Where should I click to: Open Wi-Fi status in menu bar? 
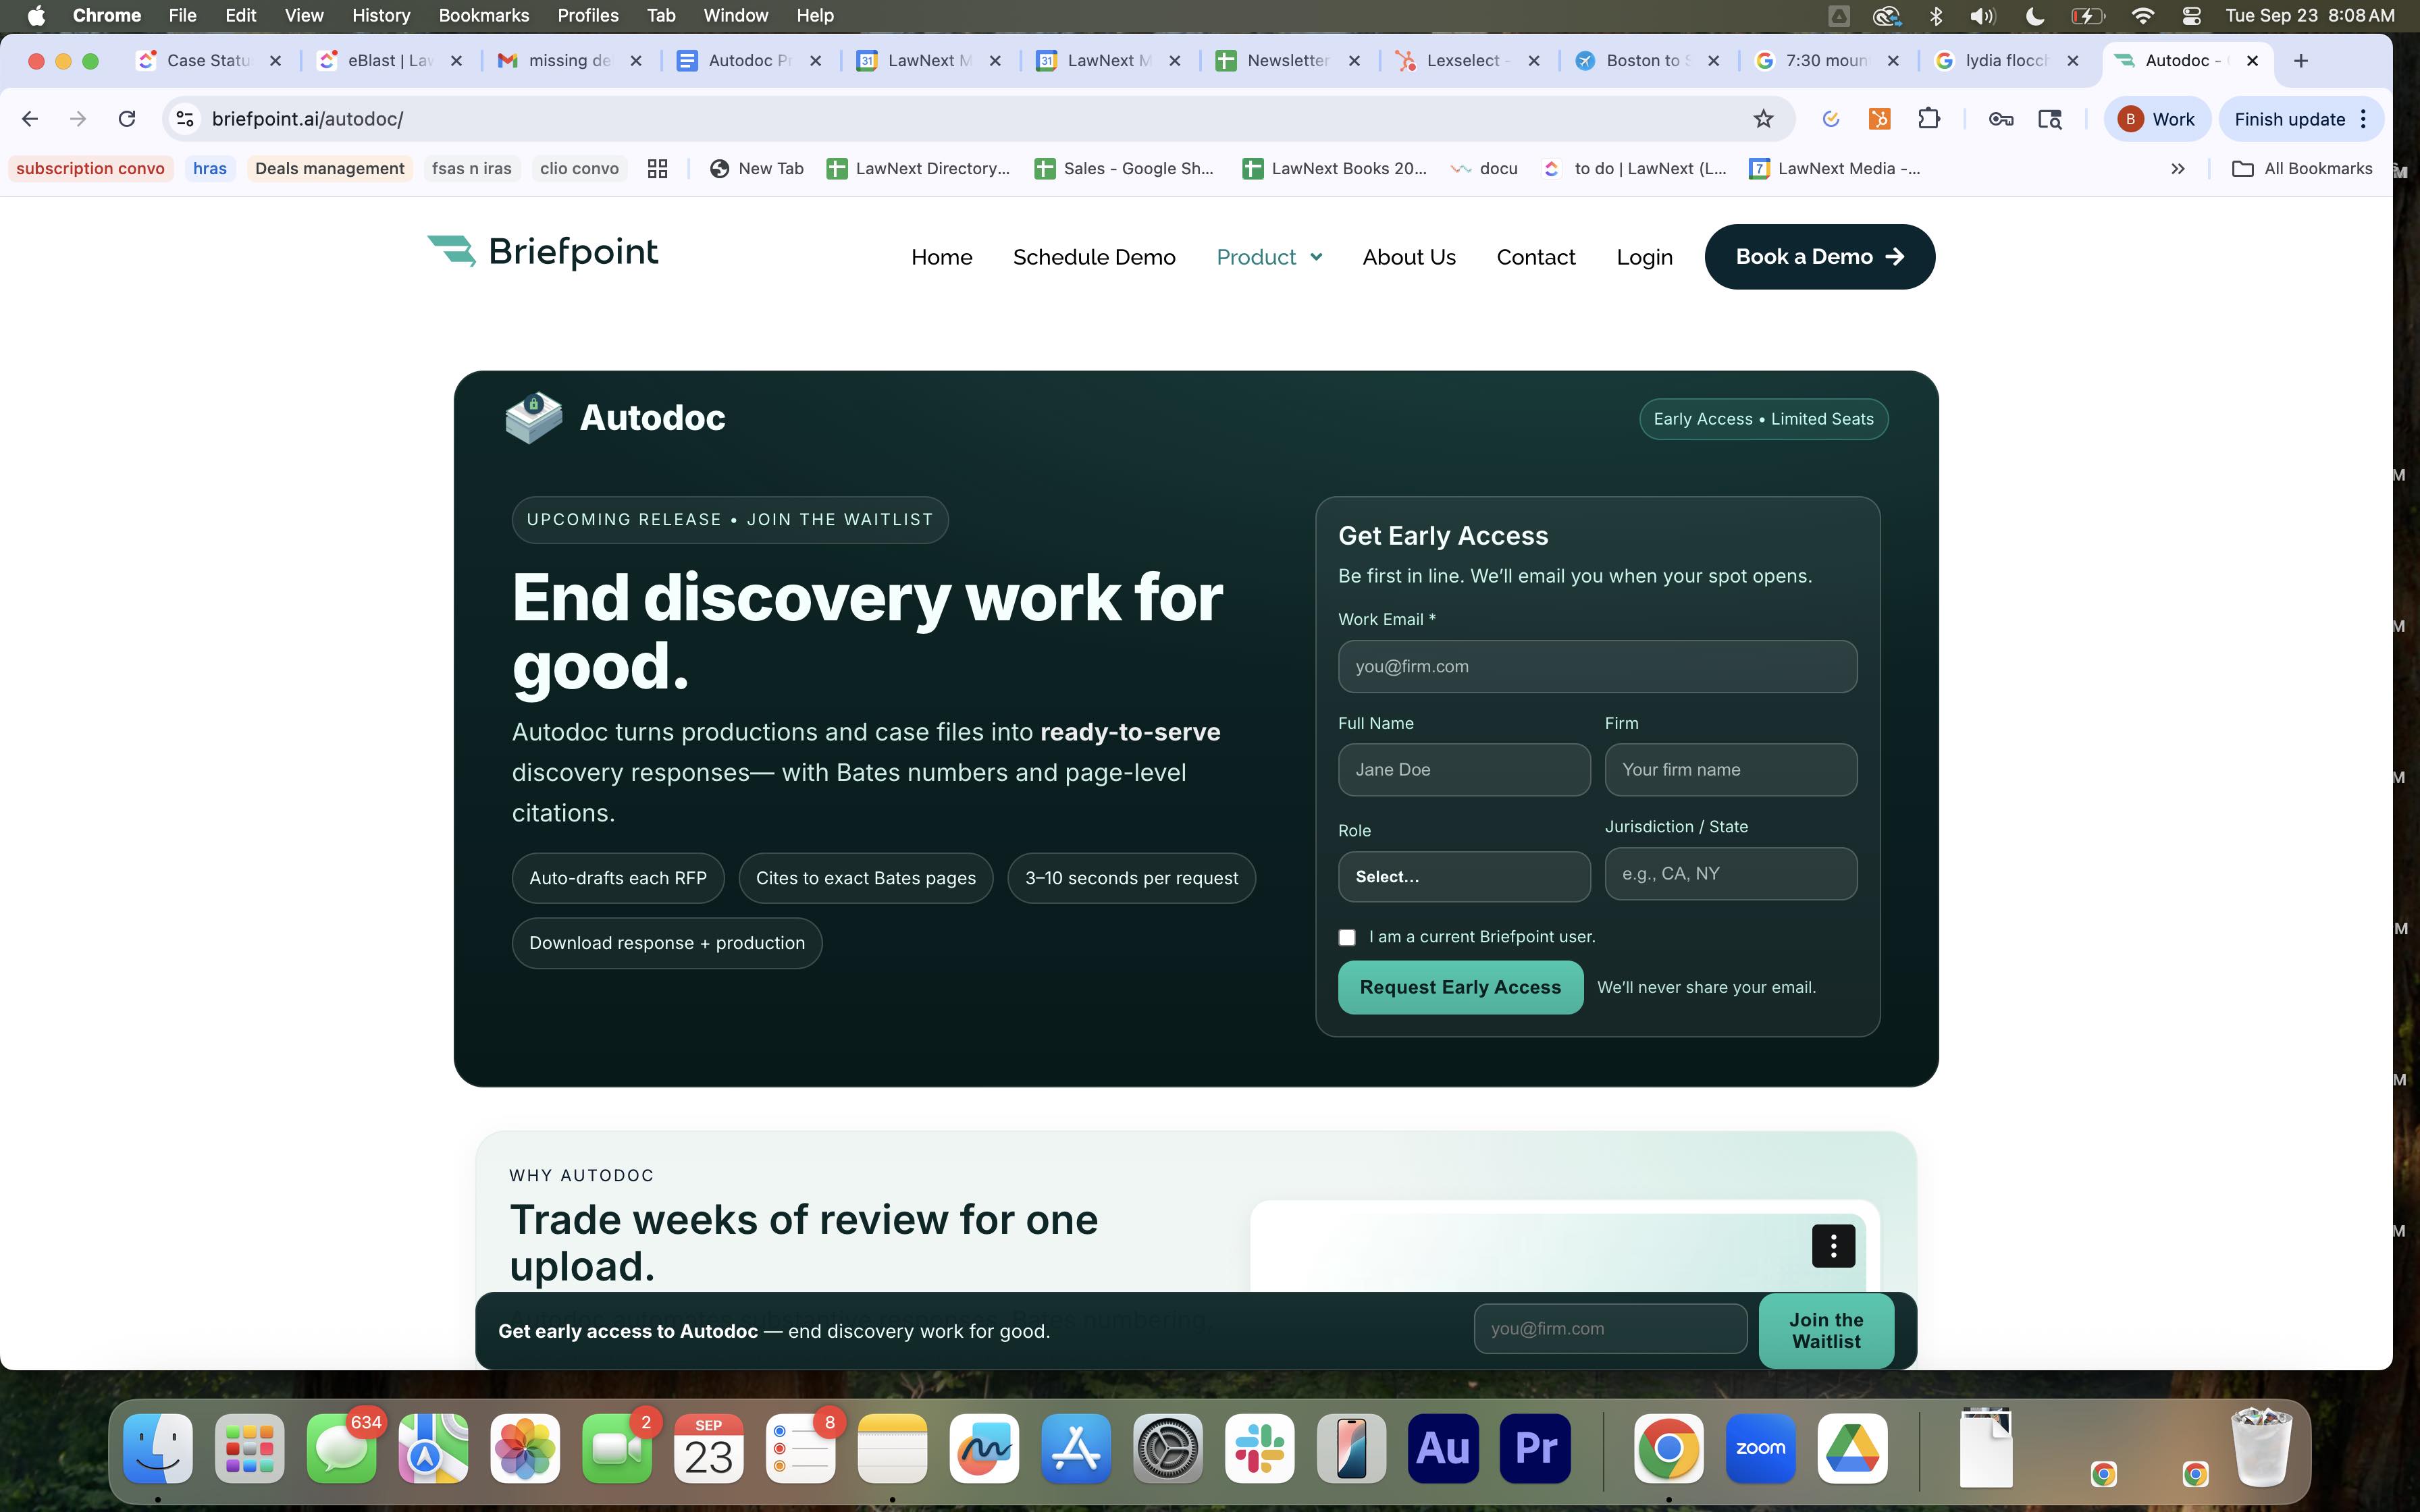pos(2142,15)
